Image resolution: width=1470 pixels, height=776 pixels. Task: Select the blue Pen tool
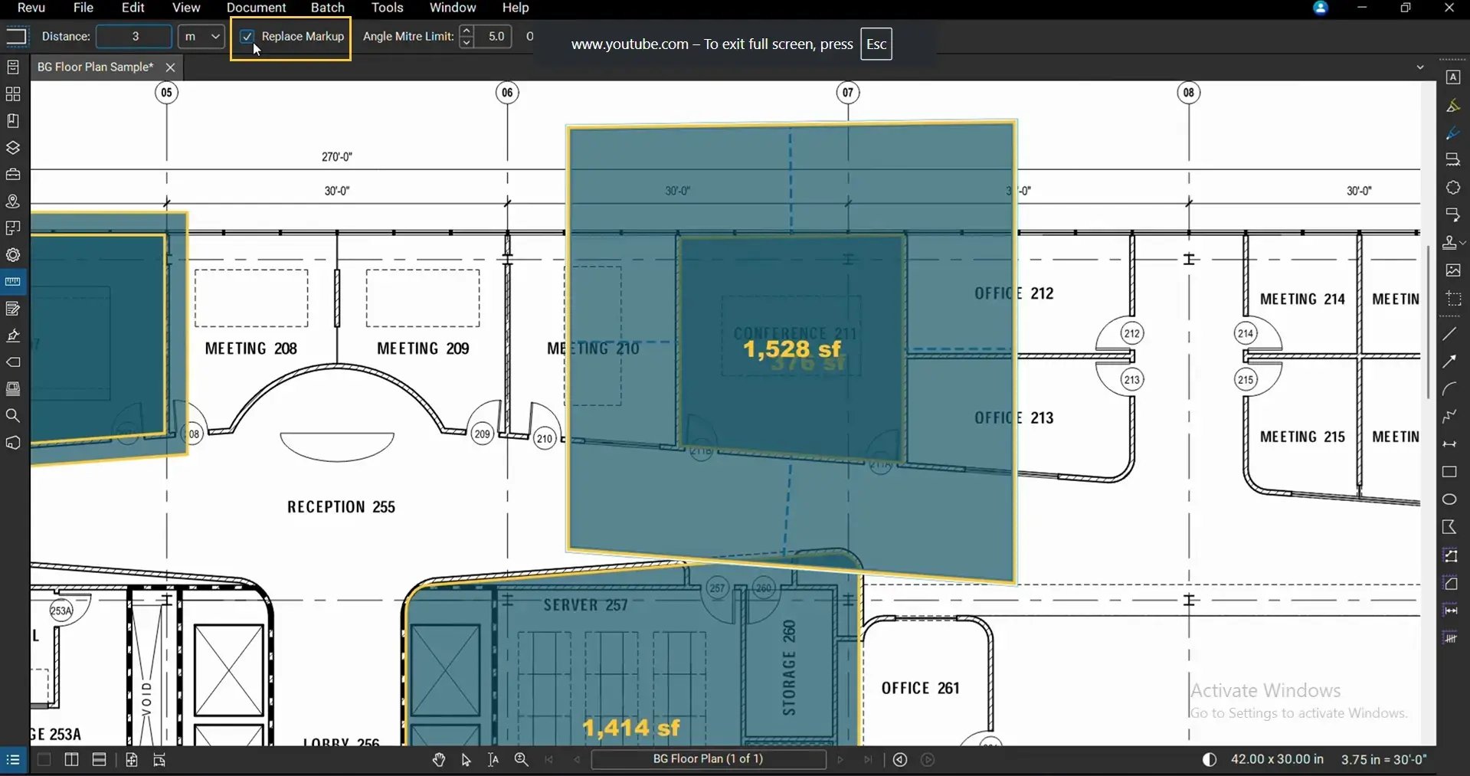coord(1452,133)
